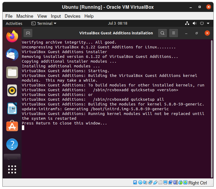Open the Help menu in VirtualBox
The height and width of the screenshot is (189, 216).
tap(89, 16)
